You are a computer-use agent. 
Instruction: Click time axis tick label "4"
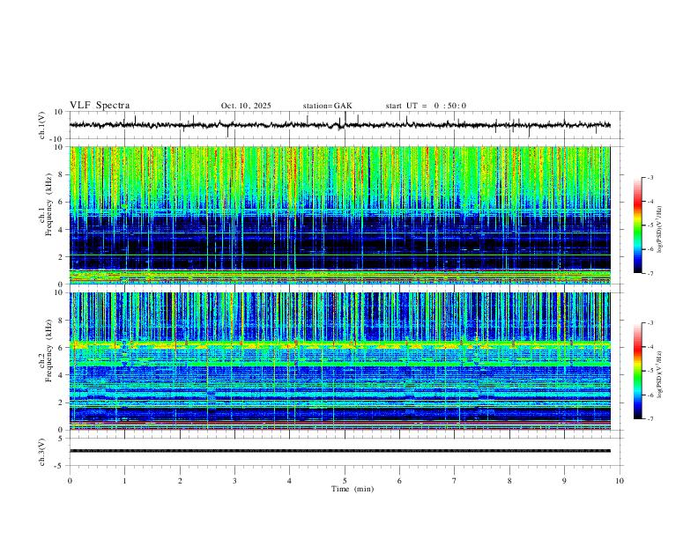click(x=289, y=481)
